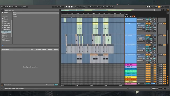
Task: Toggle MIDI Arrangement Overdub button
Action: pyautogui.click(x=75, y=7)
